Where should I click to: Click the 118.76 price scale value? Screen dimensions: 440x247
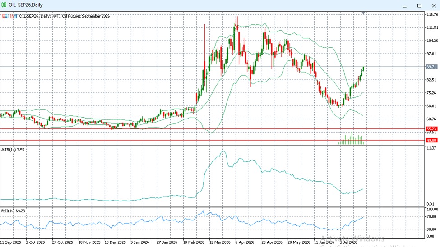tap(432, 14)
